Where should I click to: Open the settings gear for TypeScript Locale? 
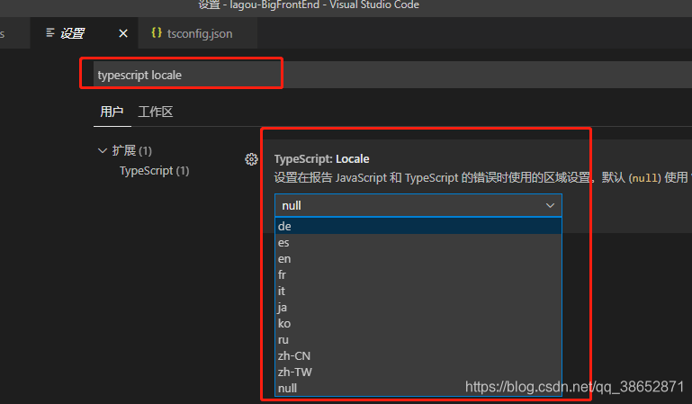251,159
